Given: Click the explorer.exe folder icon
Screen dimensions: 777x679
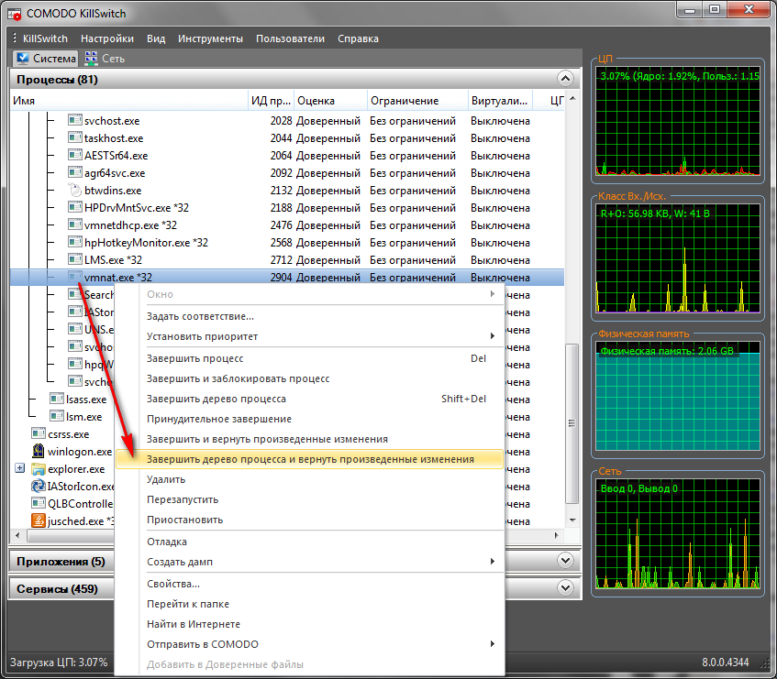Looking at the screenshot, I should (x=39, y=468).
